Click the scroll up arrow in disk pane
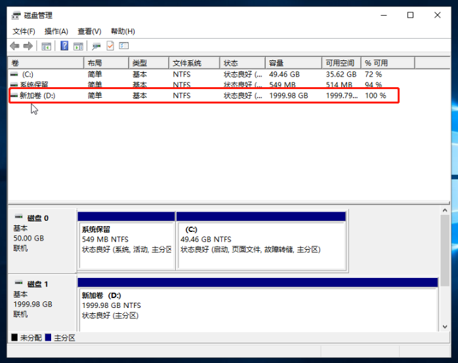Image resolution: width=458 pixels, height=363 pixels. 445,210
